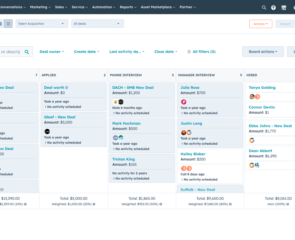Open the Service menu
The image size is (295, 240).
[x=80, y=7]
